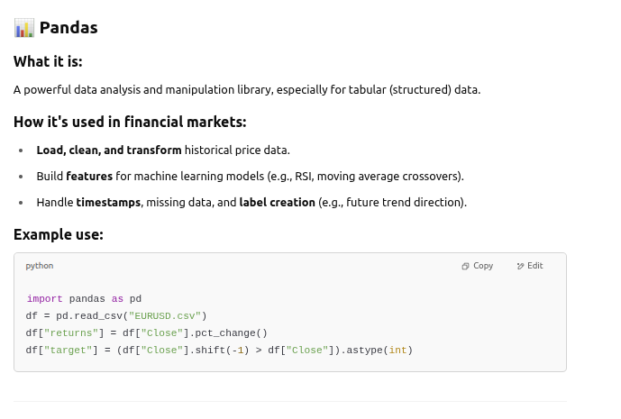Image resolution: width=621 pixels, height=419 pixels.
Task: Click the "target" string in the code
Action: click(65, 350)
